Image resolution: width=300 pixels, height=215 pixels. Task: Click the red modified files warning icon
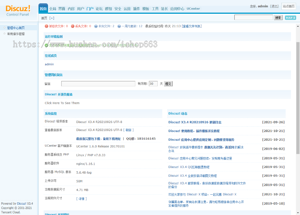tap(46, 26)
